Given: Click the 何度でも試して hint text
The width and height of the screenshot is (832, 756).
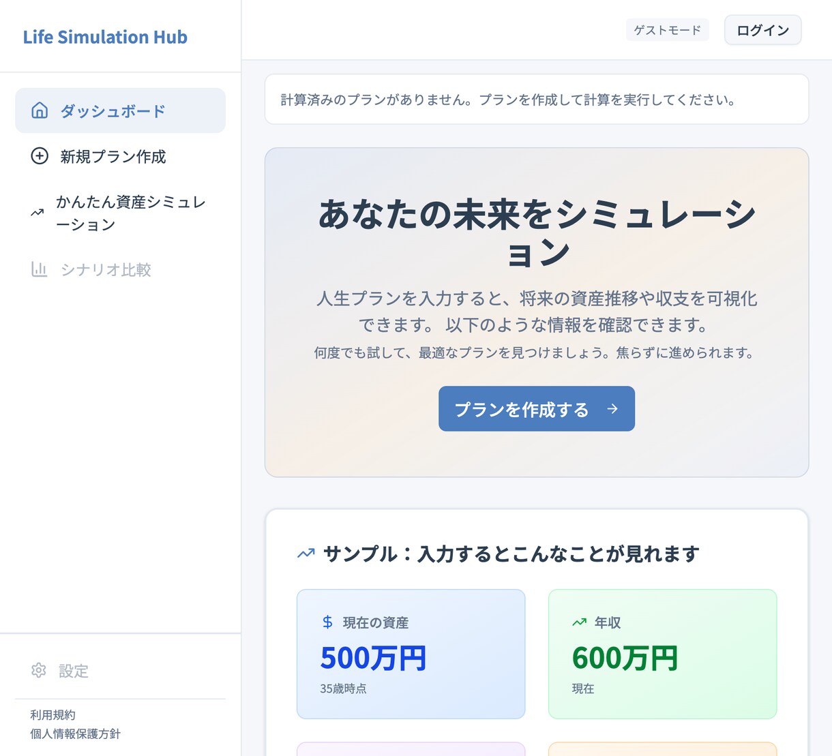Looking at the screenshot, I should pyautogui.click(x=534, y=352).
